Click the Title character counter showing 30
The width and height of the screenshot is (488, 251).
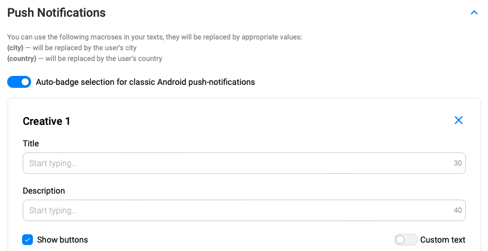click(x=457, y=163)
